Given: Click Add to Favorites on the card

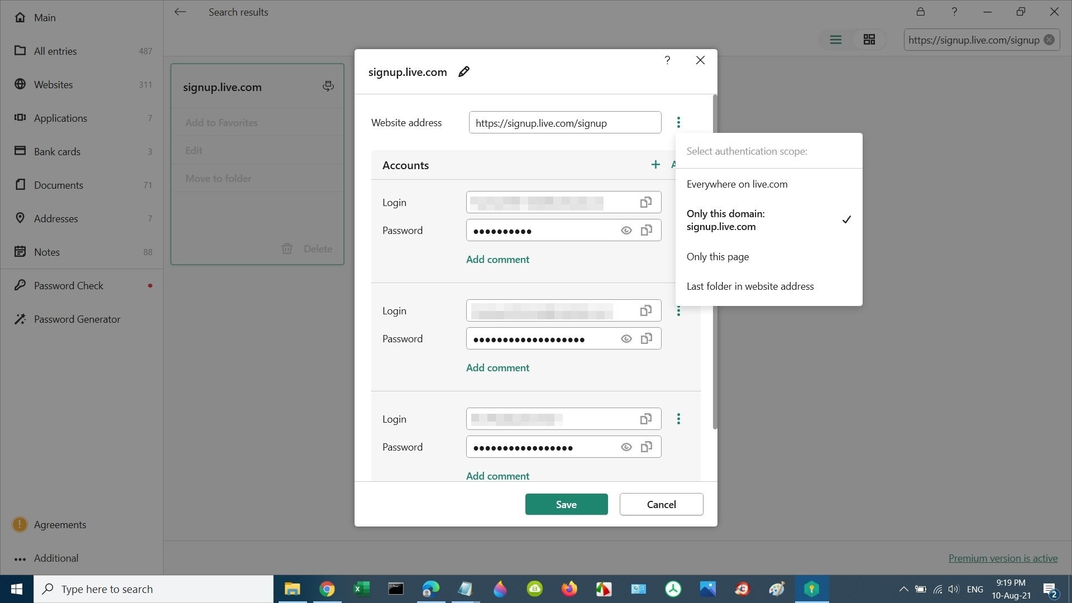Looking at the screenshot, I should 257,122.
